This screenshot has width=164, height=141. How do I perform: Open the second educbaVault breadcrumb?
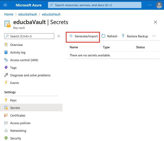pos(51,14)
